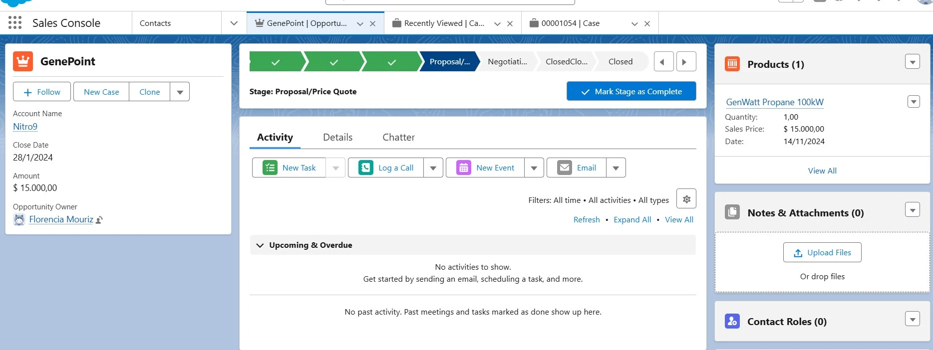Click the Email envelope icon

[565, 168]
